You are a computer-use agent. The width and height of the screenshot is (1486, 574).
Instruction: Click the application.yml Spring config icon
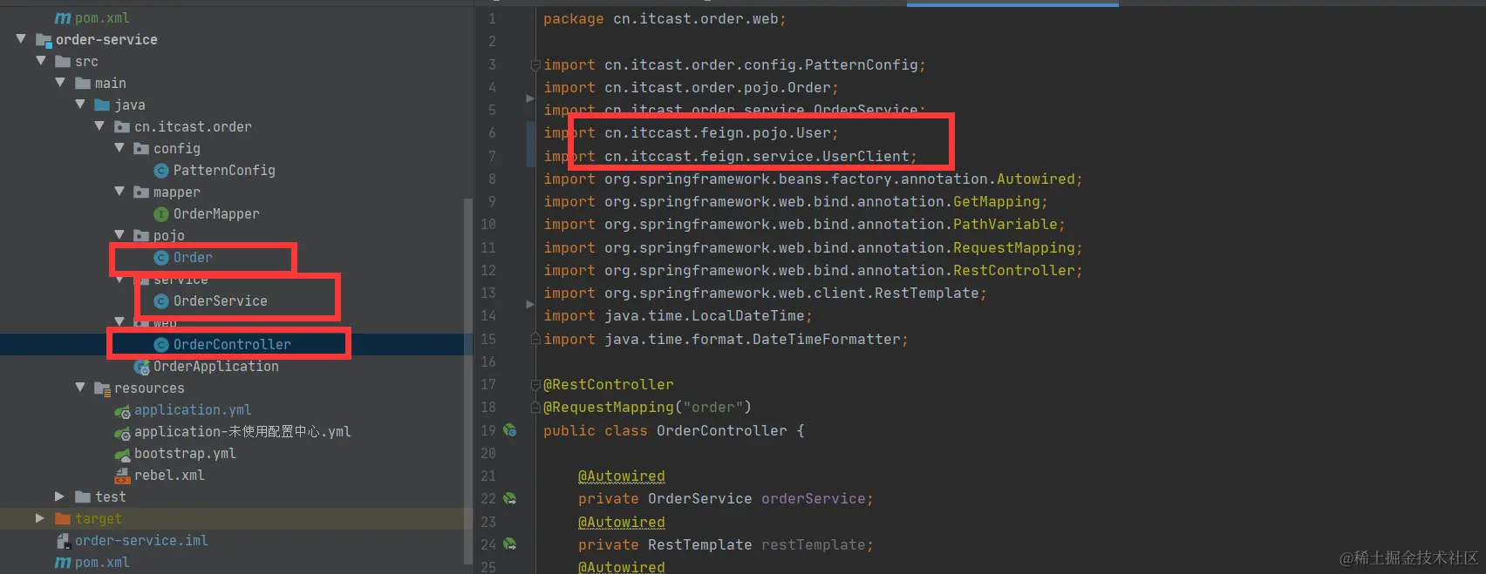122,410
